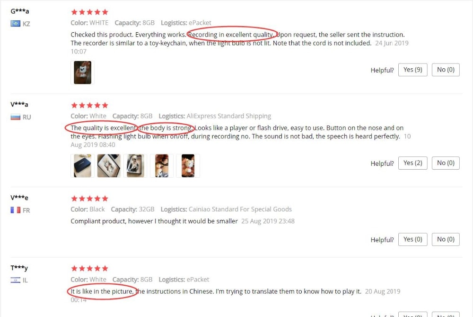The image size is (473, 317).
Task: Click the five-star rating on V***e review
Action: (89, 199)
